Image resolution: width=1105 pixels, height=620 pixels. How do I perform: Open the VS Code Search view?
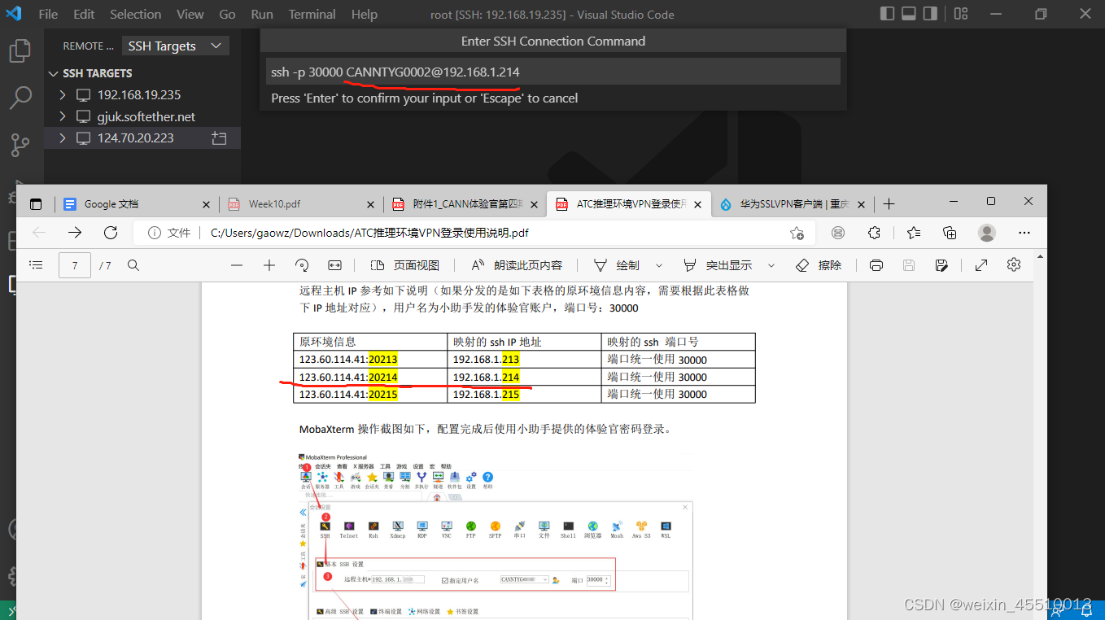[x=20, y=98]
